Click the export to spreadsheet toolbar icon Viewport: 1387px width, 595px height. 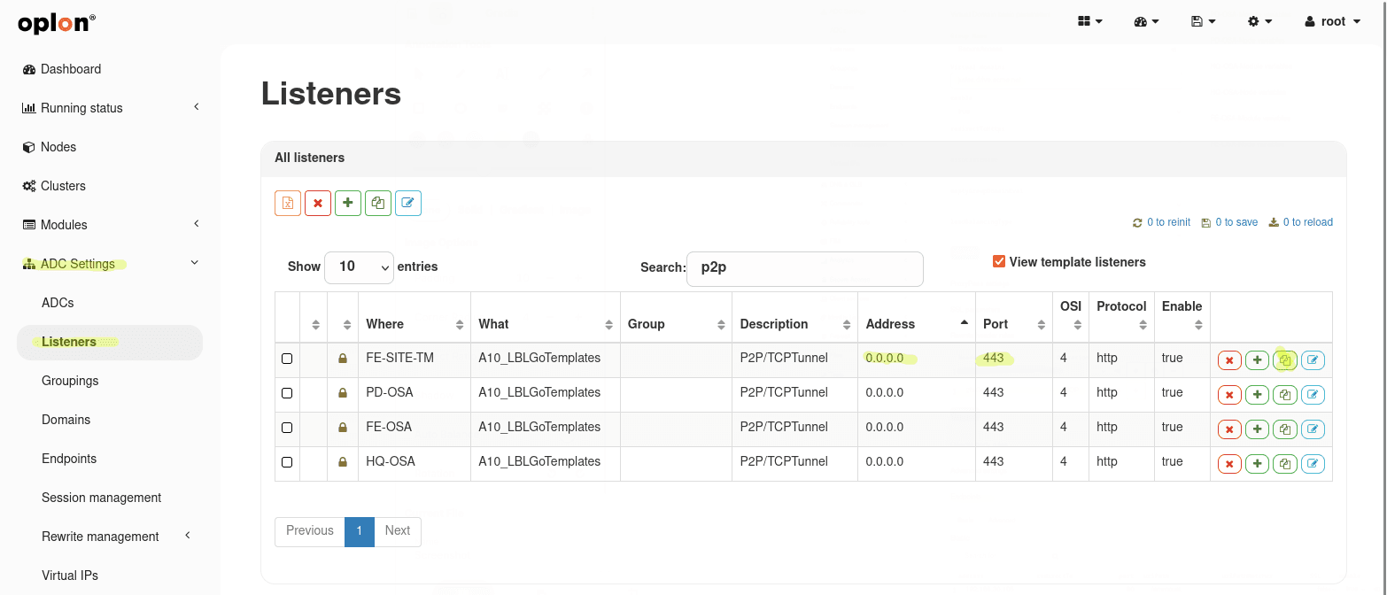(288, 203)
